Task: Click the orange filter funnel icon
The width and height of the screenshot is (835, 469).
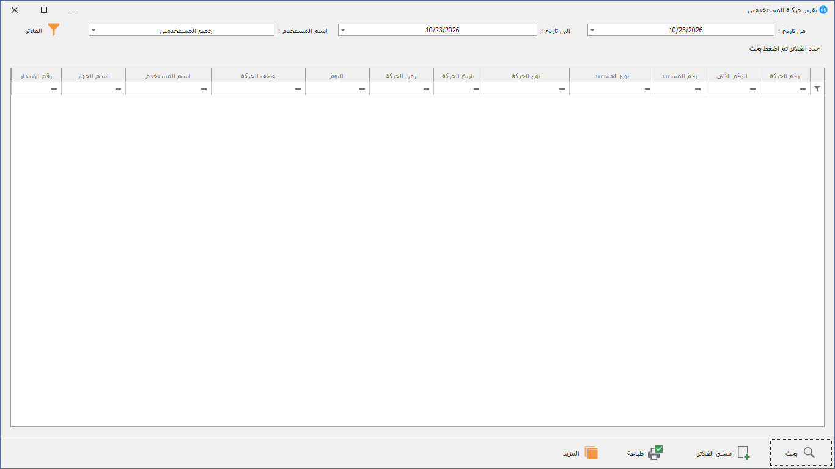Action: click(54, 29)
